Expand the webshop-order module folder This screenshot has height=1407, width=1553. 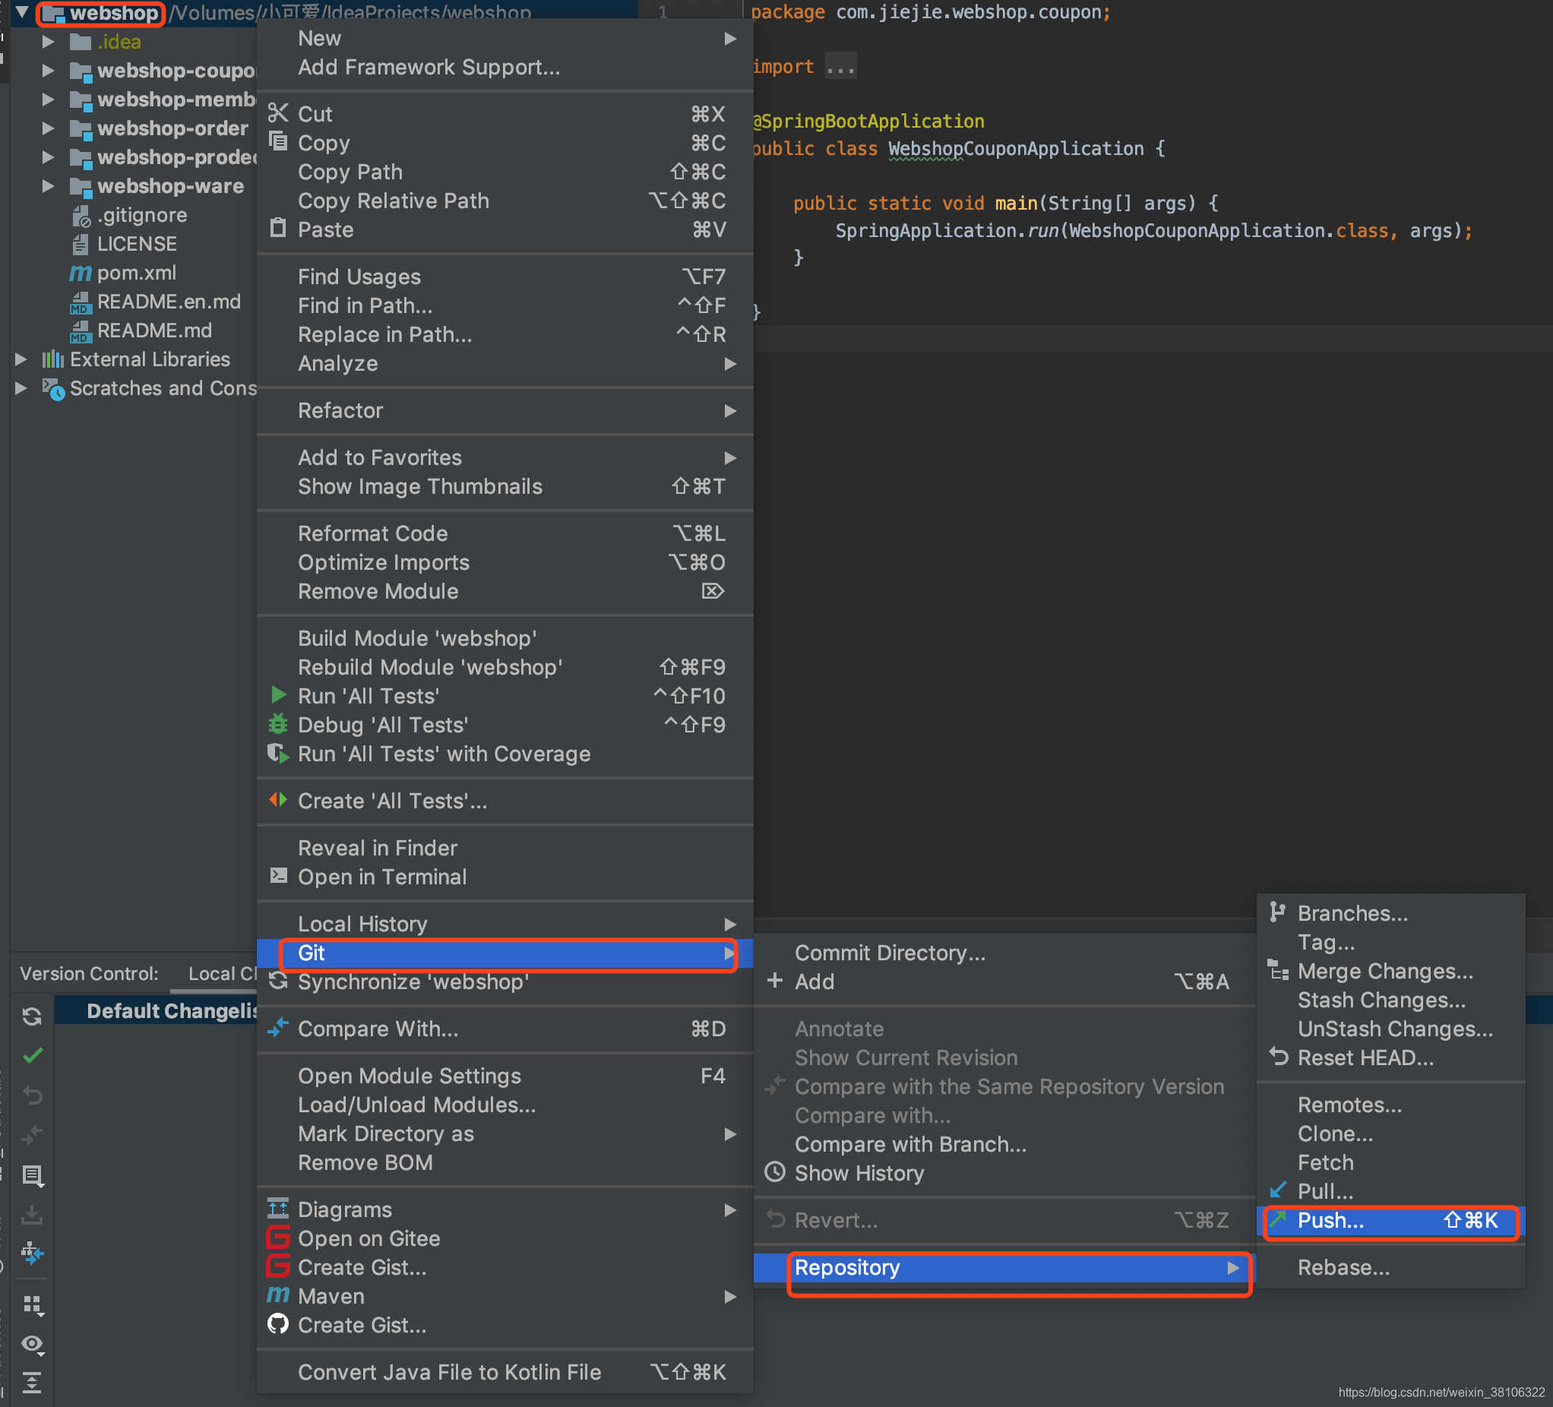click(48, 128)
